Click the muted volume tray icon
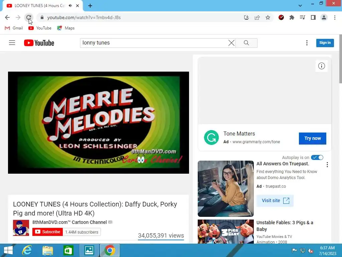The width and height of the screenshot is (342, 257). (311, 251)
